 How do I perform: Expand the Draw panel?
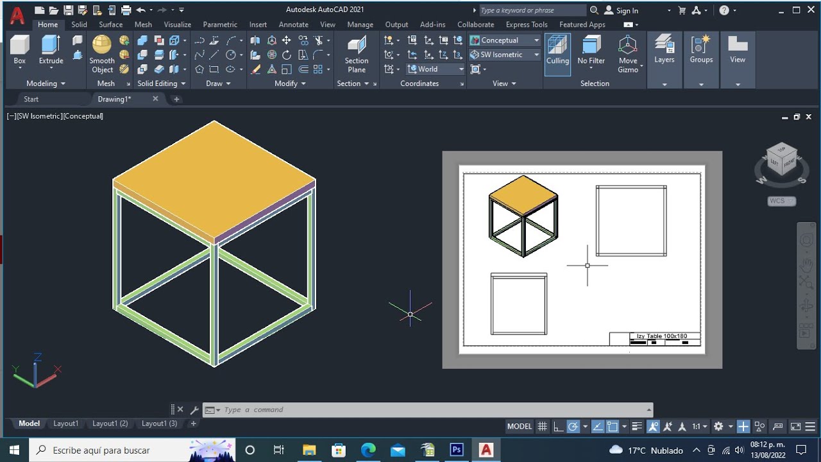[218, 83]
